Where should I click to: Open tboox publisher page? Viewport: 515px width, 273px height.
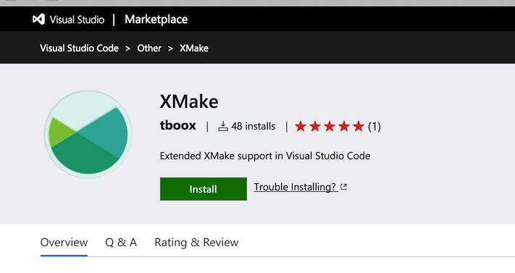[177, 125]
